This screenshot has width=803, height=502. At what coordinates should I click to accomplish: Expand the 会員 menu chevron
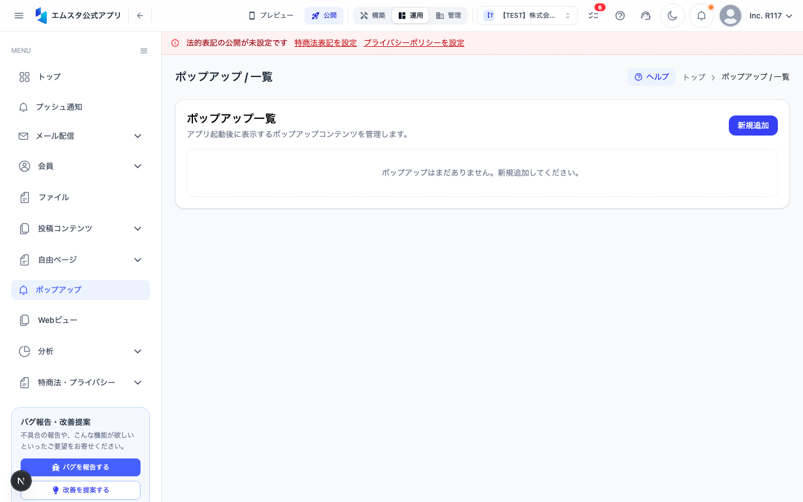(138, 166)
